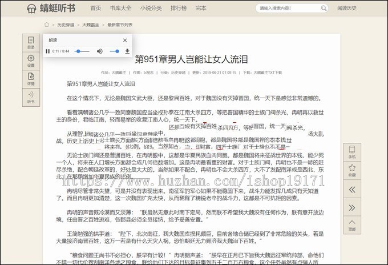Jump to 顶部 top of page
The image size is (388, 265).
[352, 225]
